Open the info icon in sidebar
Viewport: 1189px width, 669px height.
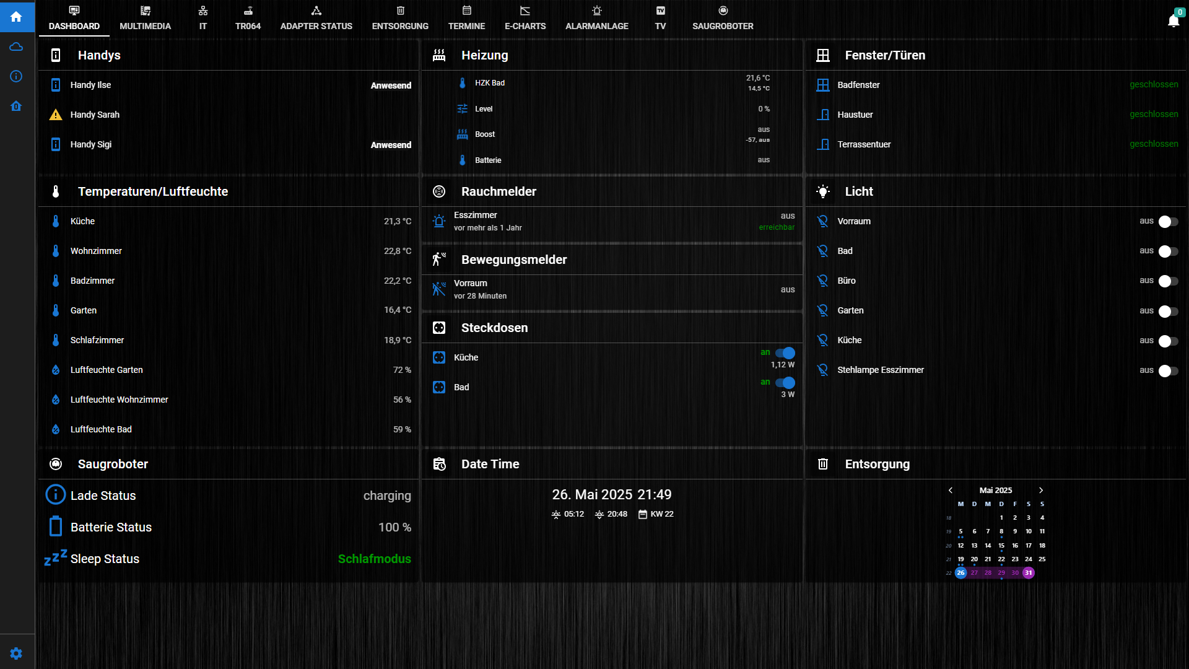17,76
